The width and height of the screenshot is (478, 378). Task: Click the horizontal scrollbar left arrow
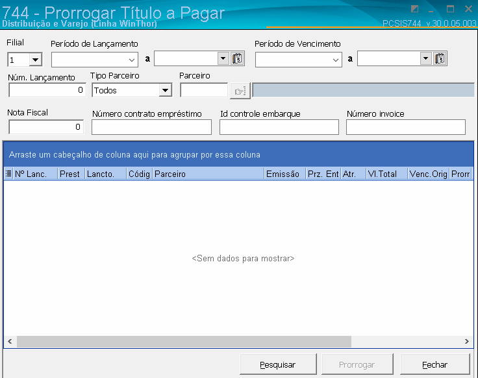pyautogui.click(x=10, y=341)
